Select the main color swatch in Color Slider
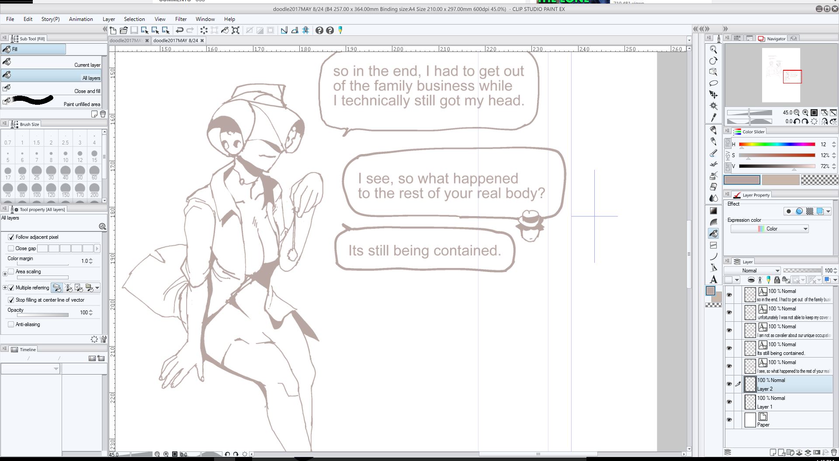Image resolution: width=839 pixels, height=461 pixels. click(742, 179)
